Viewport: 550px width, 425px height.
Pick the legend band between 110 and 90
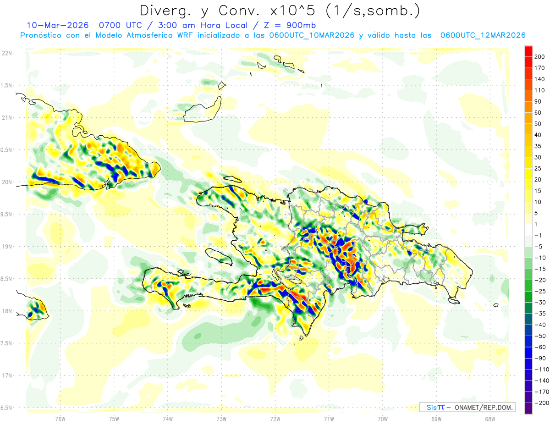tap(528, 96)
